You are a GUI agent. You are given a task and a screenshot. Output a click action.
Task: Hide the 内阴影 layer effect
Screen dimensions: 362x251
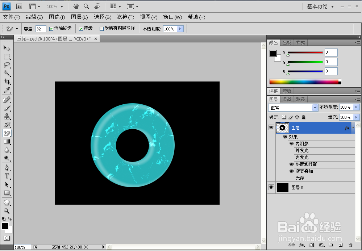292,143
